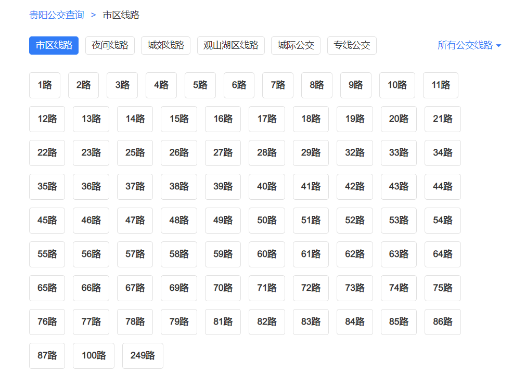Image resolution: width=513 pixels, height=386 pixels.
Task: Open the 观山湖区线路 tab
Action: tap(230, 45)
